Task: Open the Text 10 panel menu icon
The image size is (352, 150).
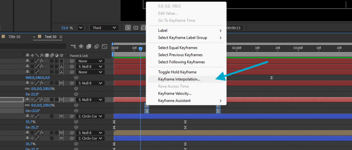Action: (61, 37)
